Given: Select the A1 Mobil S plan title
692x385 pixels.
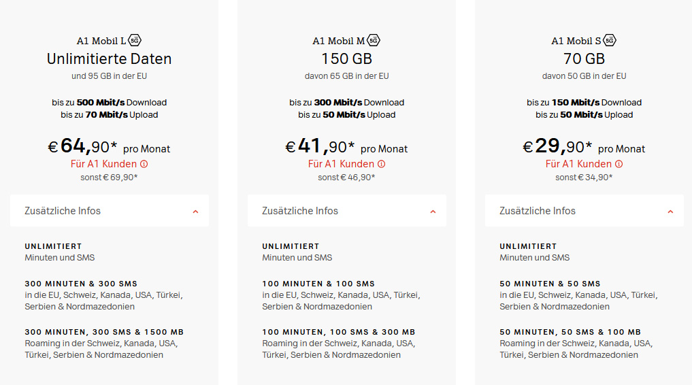Looking at the screenshot, I should [x=576, y=41].
